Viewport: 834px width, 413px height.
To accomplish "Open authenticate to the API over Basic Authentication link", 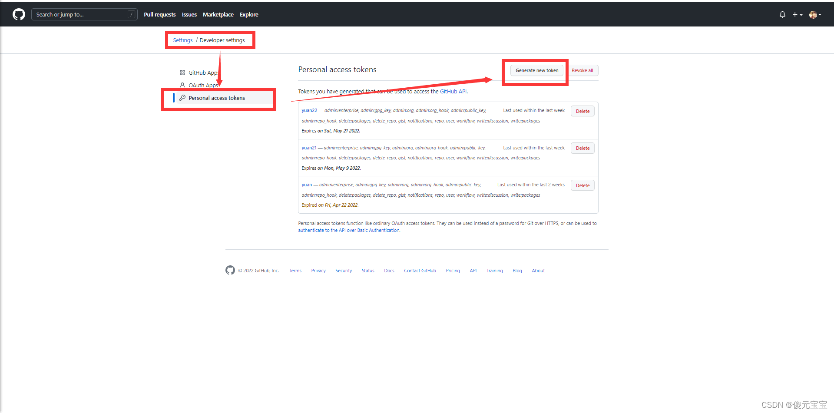I will 349,230.
